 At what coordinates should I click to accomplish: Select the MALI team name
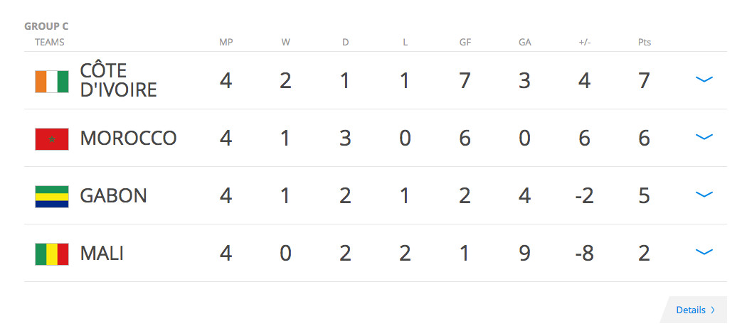tap(102, 254)
